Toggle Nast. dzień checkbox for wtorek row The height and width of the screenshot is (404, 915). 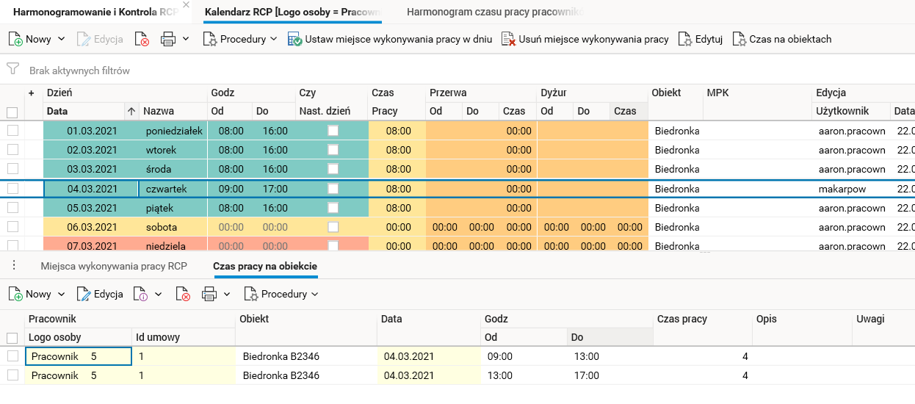333,150
